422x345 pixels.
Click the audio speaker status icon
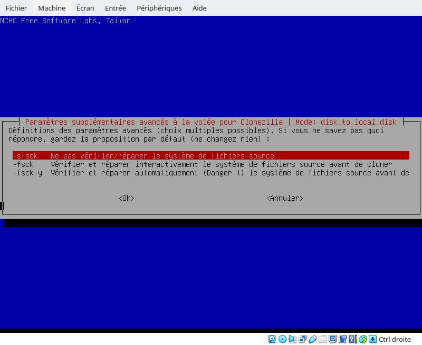click(x=292, y=339)
